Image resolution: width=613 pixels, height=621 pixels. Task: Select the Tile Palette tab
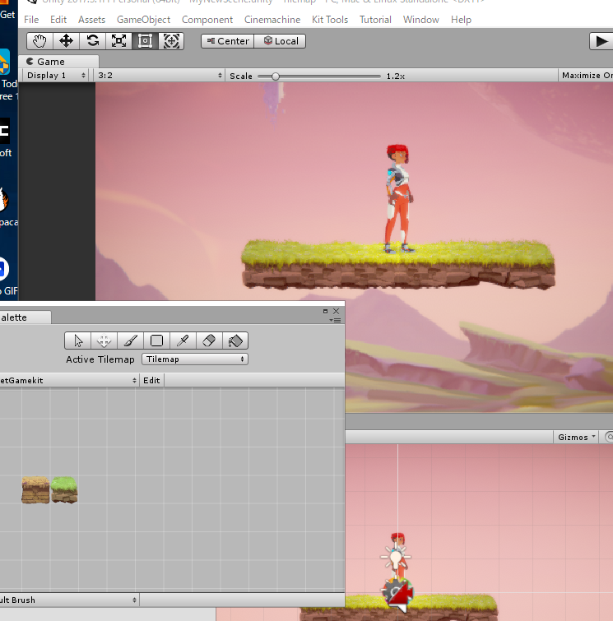25,317
